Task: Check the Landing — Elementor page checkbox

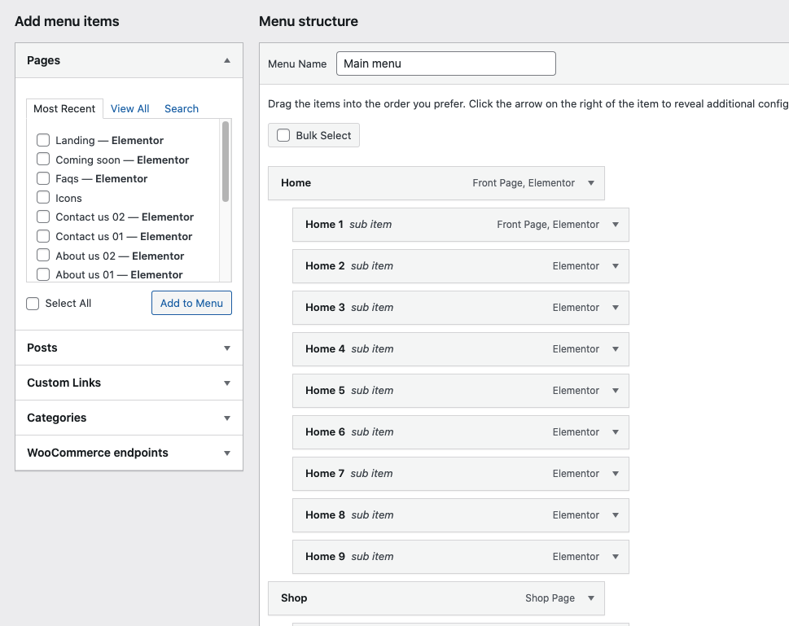Action: [43, 140]
